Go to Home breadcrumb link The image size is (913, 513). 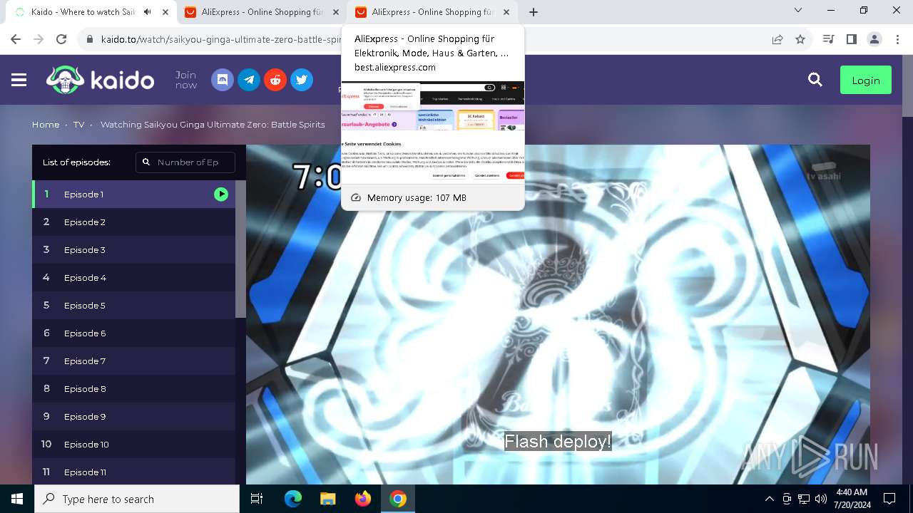(46, 124)
